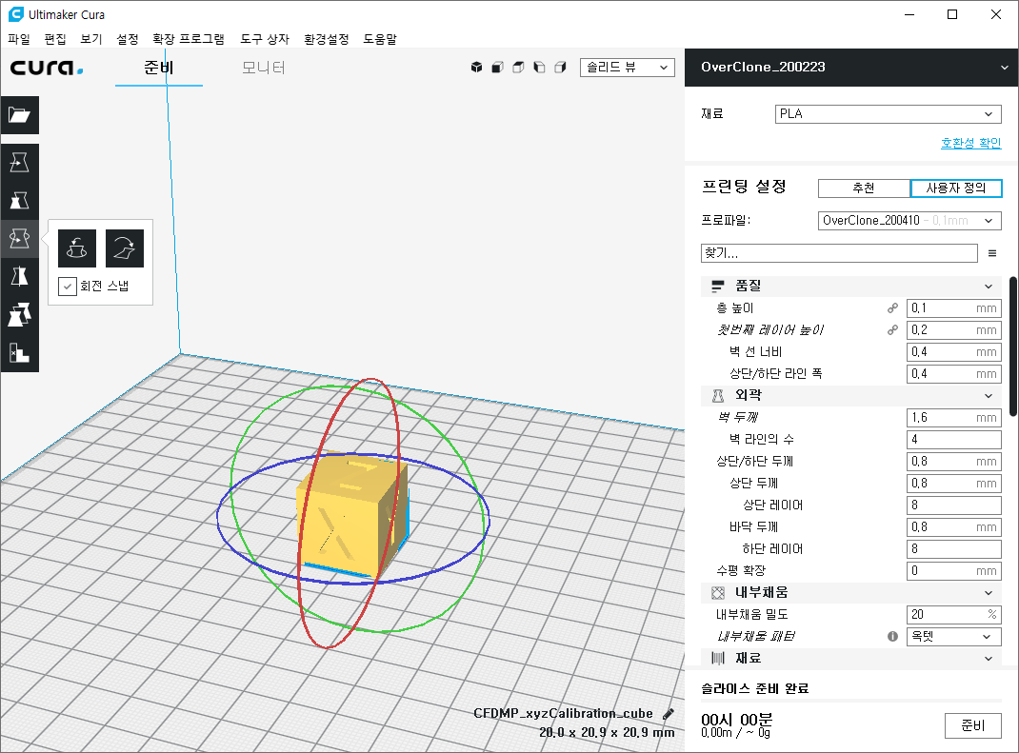1019x753 pixels.
Task: Open the 파일 menu
Action: [x=19, y=39]
